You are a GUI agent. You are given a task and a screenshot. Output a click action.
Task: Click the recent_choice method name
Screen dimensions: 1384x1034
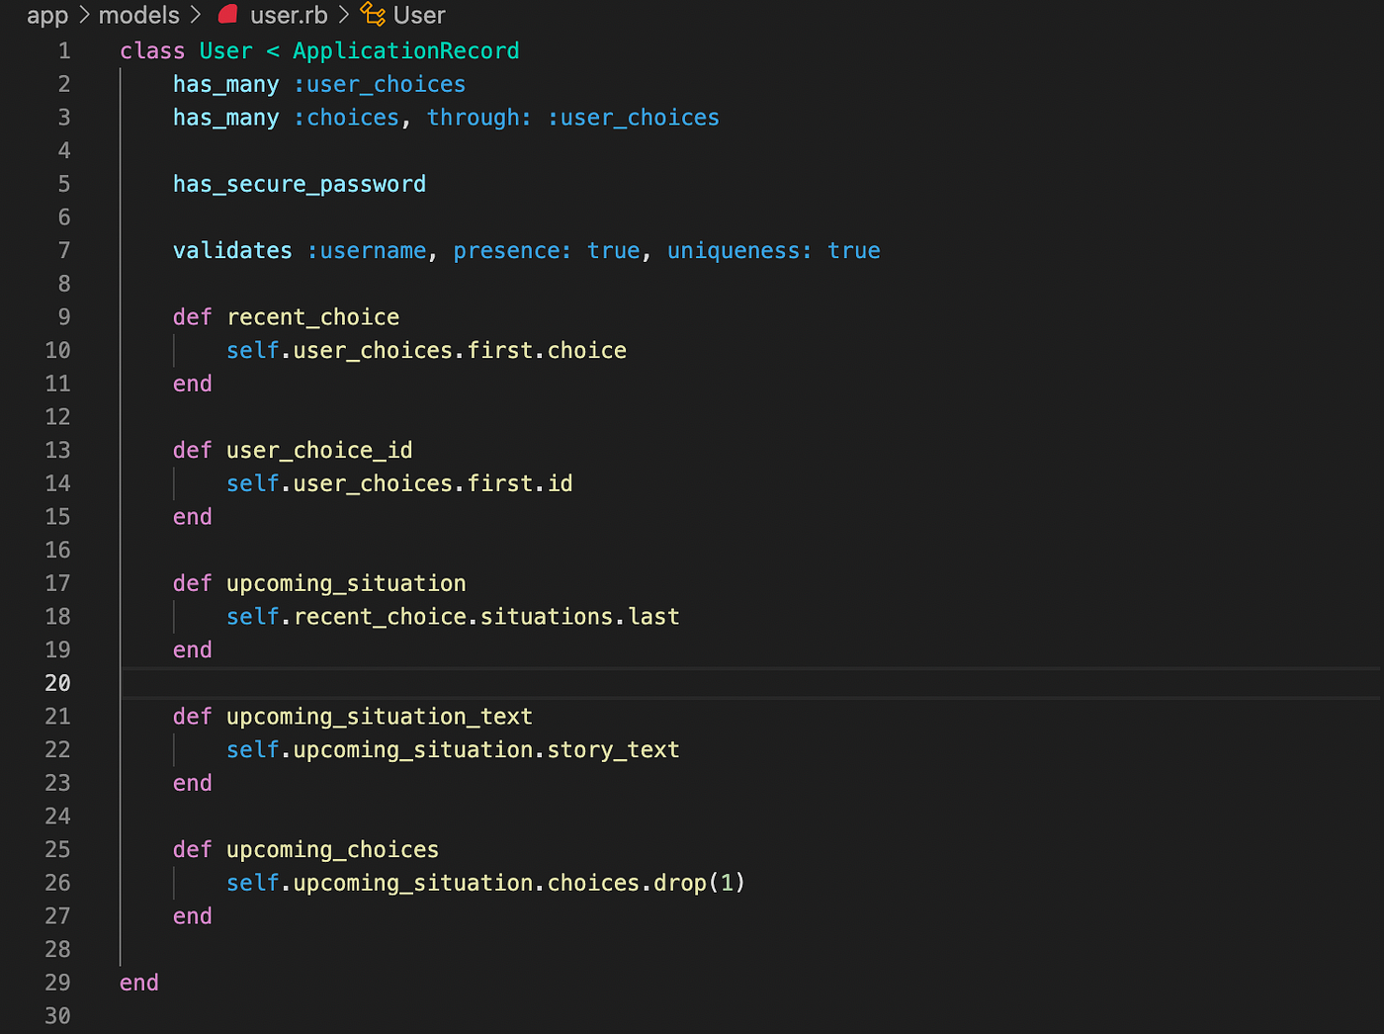pyautogui.click(x=312, y=316)
